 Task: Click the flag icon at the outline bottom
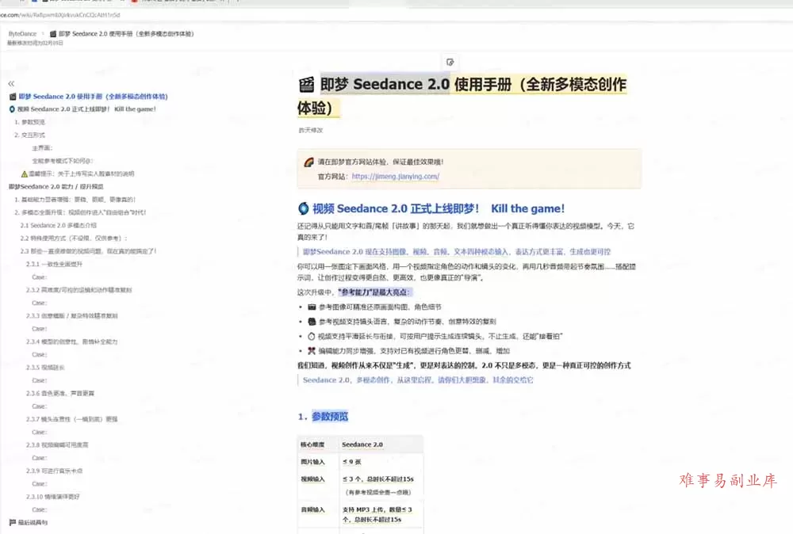(12, 522)
